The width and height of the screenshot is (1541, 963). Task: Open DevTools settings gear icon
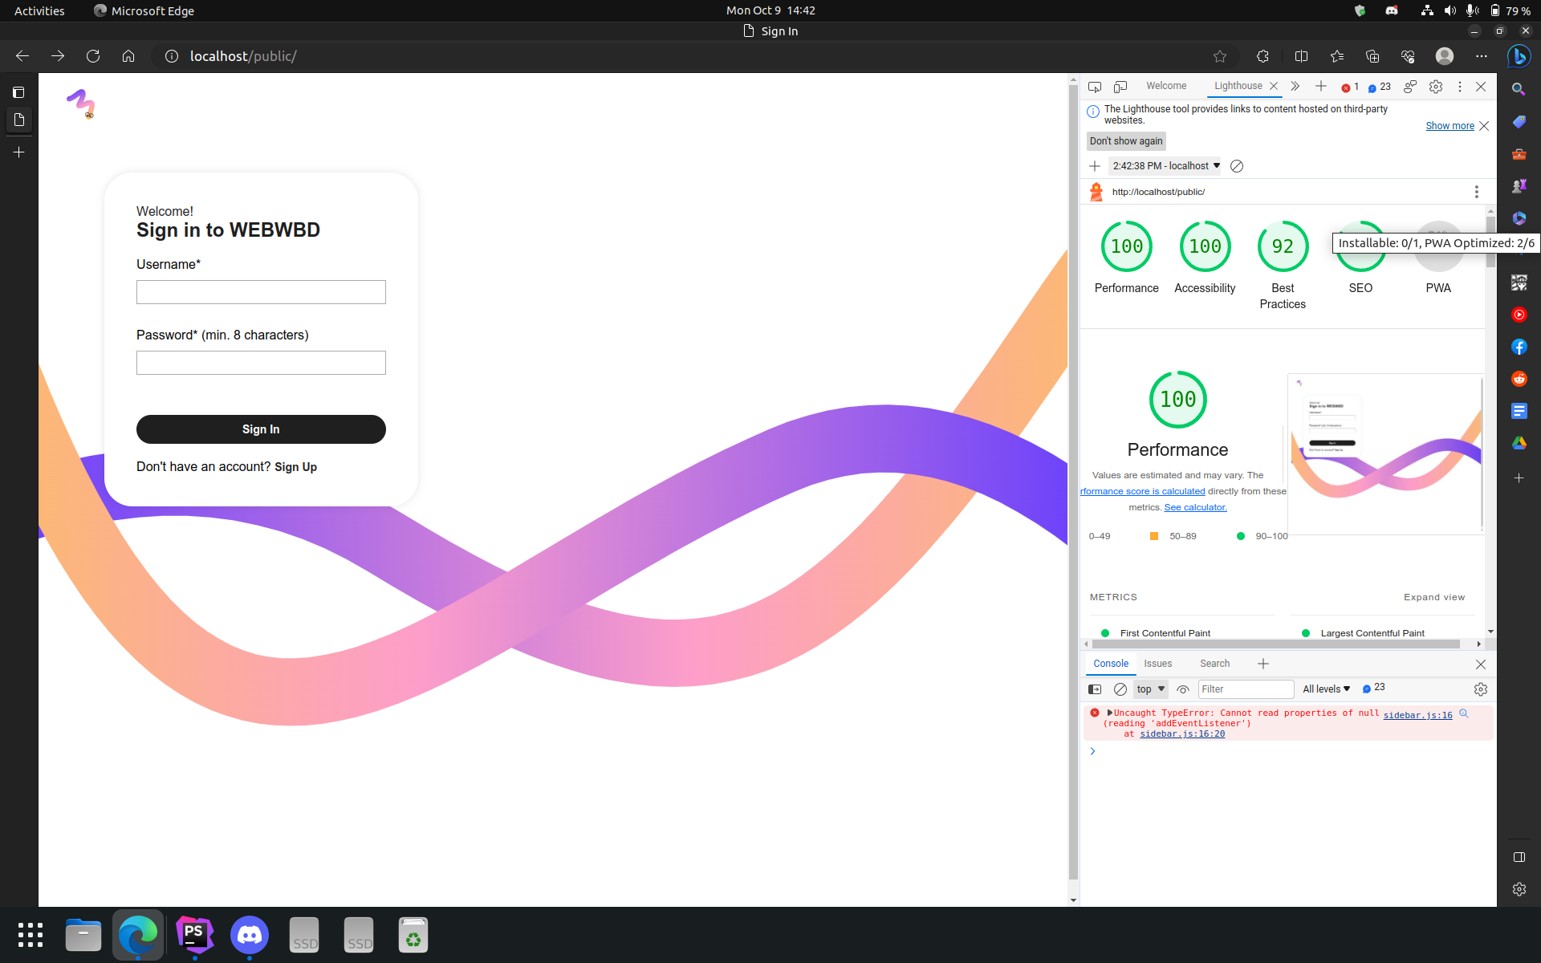[x=1436, y=87]
